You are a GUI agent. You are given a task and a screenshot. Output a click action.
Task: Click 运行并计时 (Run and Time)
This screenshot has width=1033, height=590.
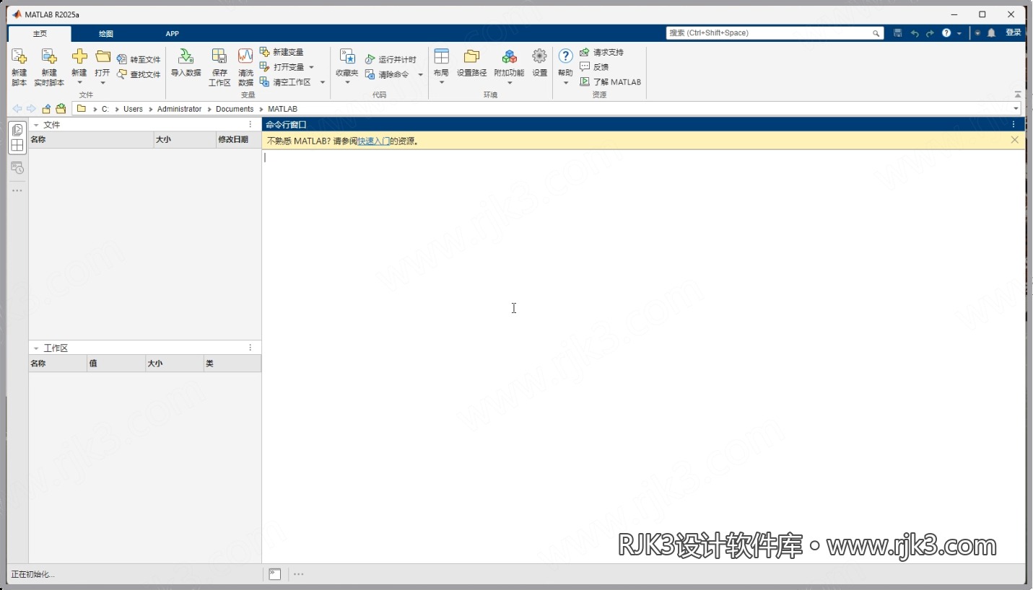click(x=391, y=59)
